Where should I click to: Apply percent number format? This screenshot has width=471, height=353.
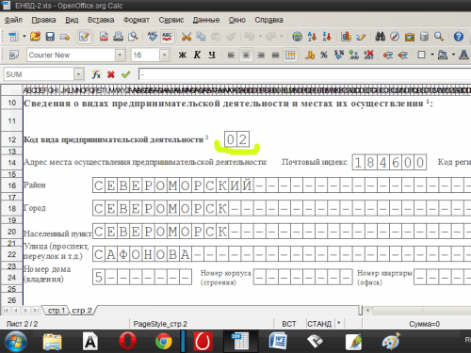pyautogui.click(x=324, y=56)
